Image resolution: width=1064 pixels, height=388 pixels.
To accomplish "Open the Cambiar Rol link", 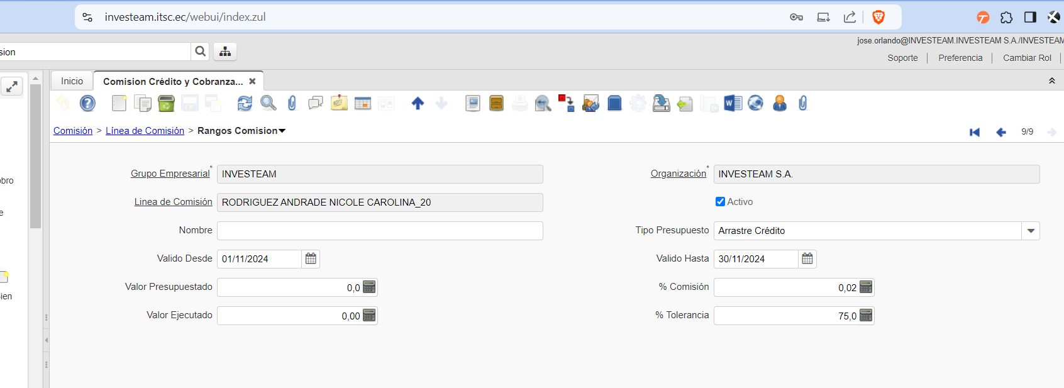I will 1027,58.
